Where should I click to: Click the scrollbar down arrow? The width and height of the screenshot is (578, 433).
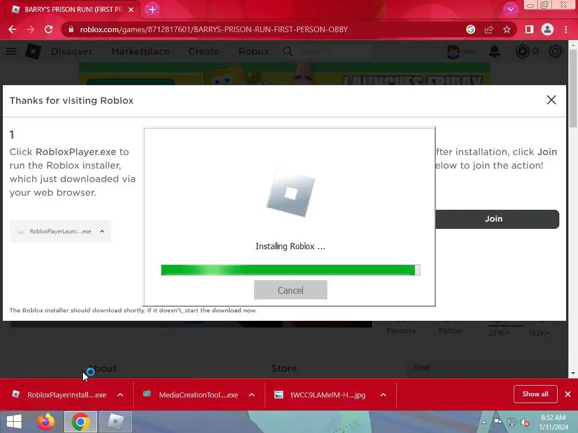573,373
